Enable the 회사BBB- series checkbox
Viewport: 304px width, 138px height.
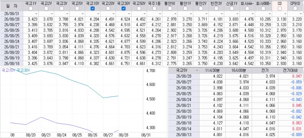(263, 8)
